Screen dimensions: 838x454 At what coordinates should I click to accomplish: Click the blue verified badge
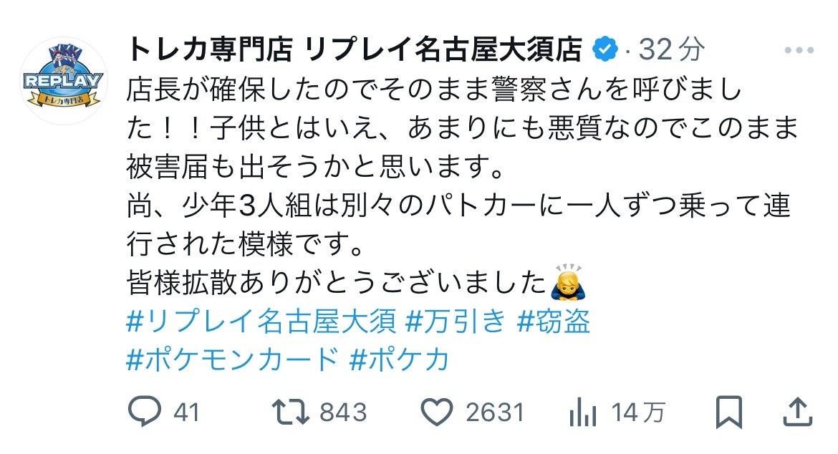(x=605, y=49)
